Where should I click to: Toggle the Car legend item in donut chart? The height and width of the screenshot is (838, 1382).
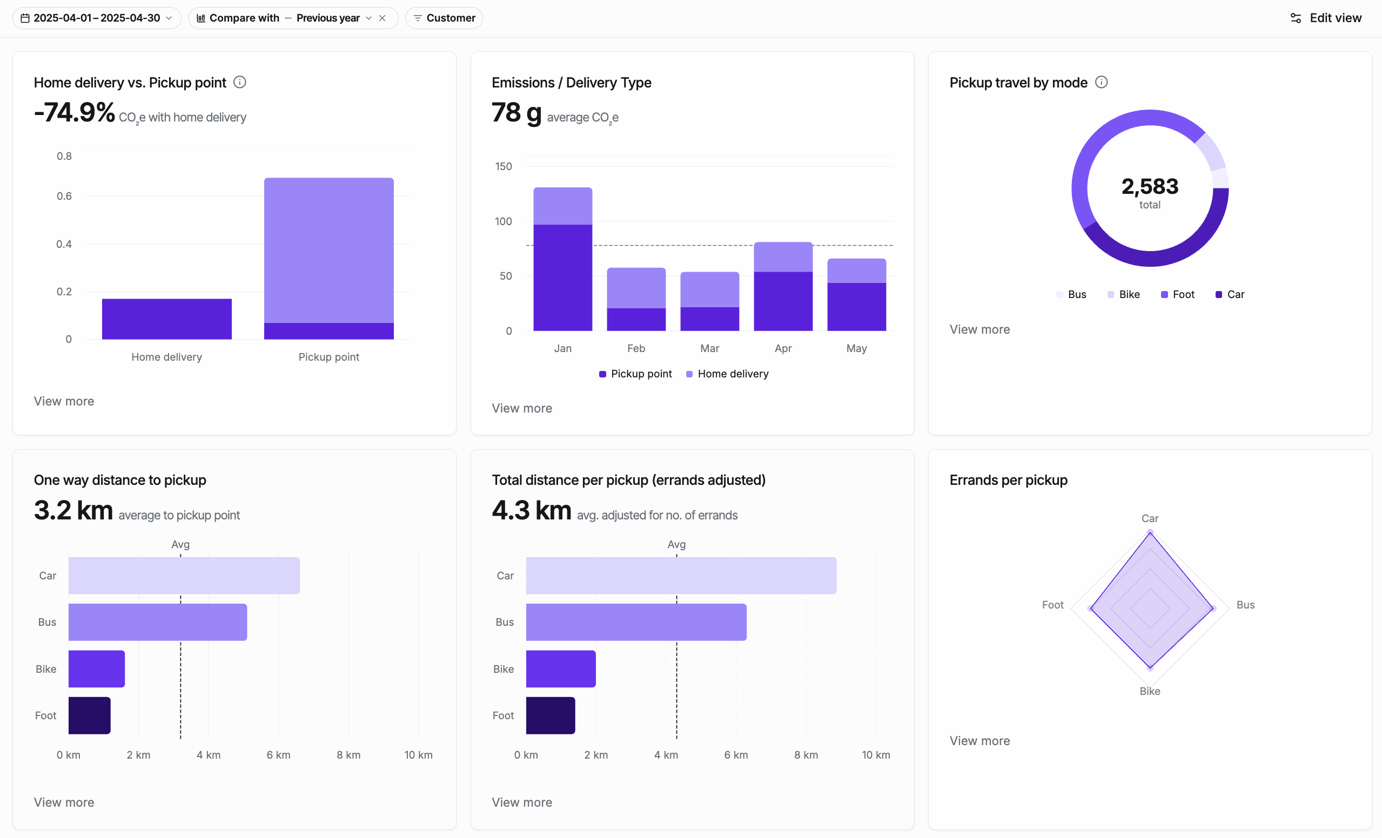coord(1230,295)
